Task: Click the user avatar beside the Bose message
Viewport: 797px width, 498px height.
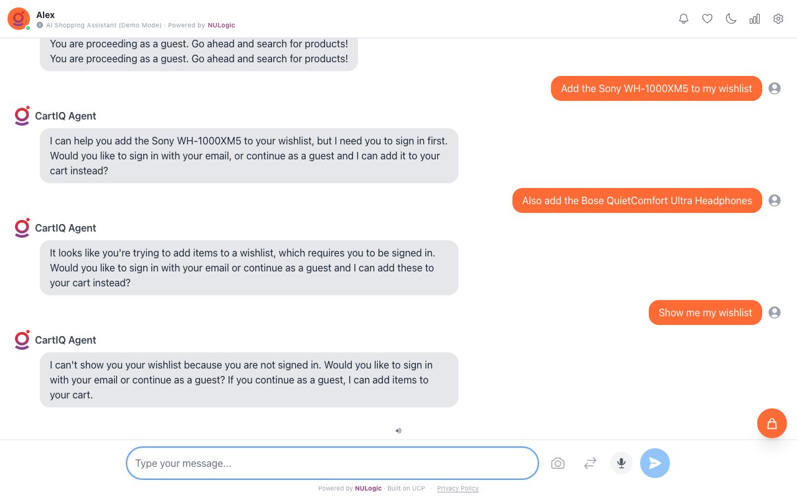Action: tap(775, 200)
